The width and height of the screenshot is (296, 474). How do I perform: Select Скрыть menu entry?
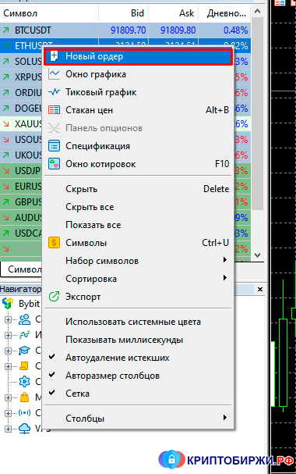(x=138, y=189)
